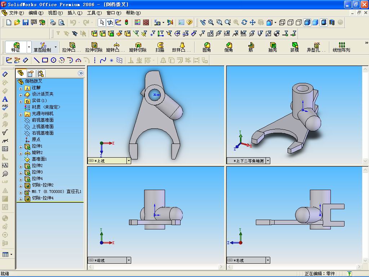This screenshot has height=277, width=369.
Task: Select the Rectangle sketch tool
Action: [x=45, y=60]
